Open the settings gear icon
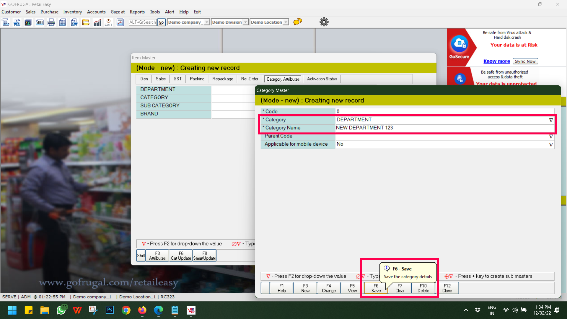 tap(324, 22)
